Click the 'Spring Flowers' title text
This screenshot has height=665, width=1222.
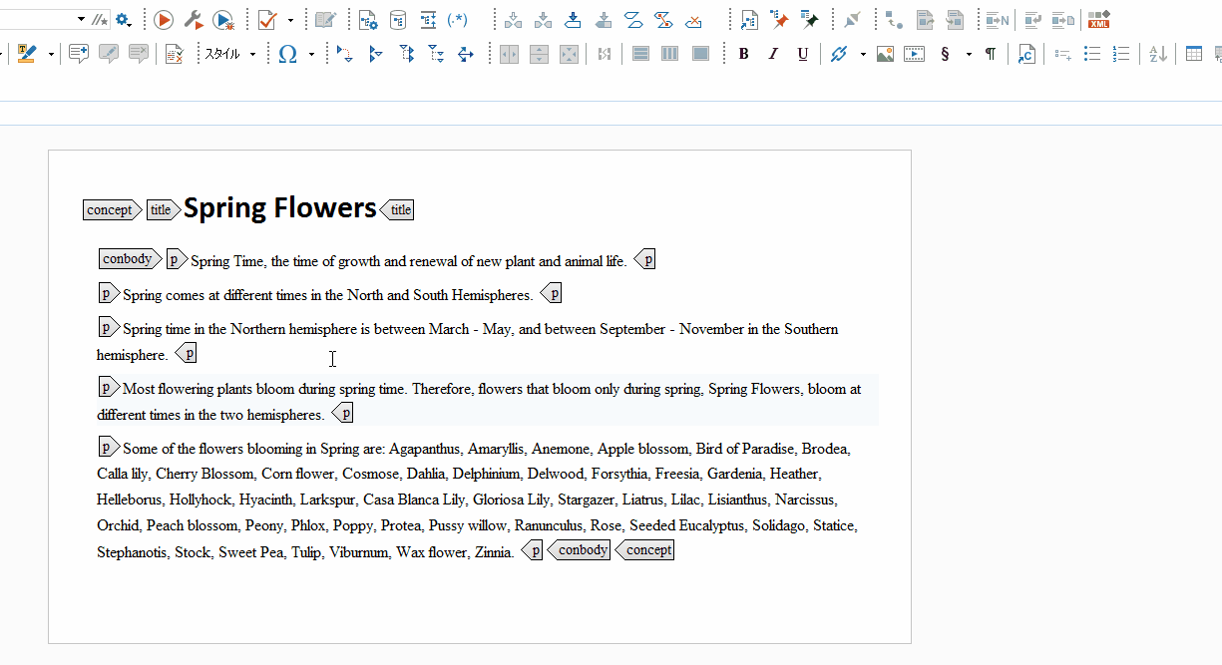click(x=280, y=207)
